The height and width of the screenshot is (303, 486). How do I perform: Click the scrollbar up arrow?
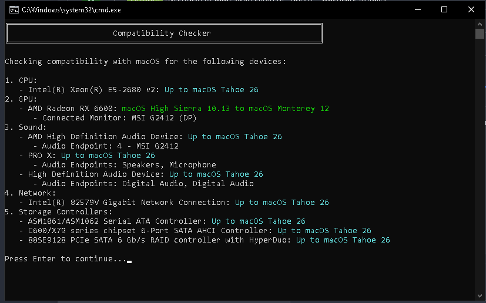coord(480,24)
